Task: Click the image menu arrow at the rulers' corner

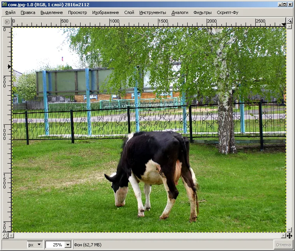Action: (7, 22)
